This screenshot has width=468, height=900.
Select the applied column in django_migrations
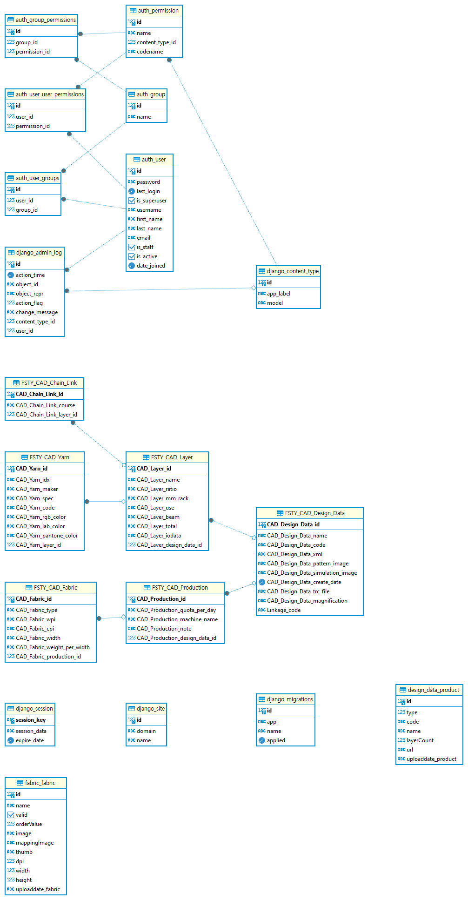click(x=276, y=740)
